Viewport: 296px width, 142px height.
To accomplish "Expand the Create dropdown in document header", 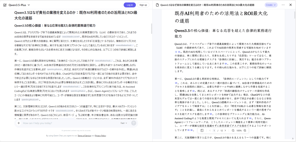I will (271, 5).
